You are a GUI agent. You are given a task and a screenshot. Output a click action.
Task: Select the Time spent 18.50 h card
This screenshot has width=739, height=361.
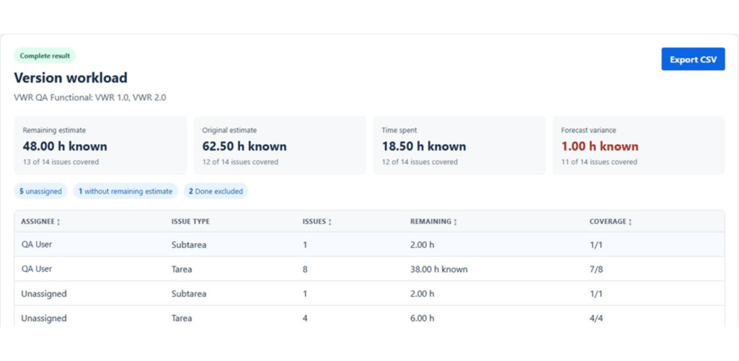(459, 146)
